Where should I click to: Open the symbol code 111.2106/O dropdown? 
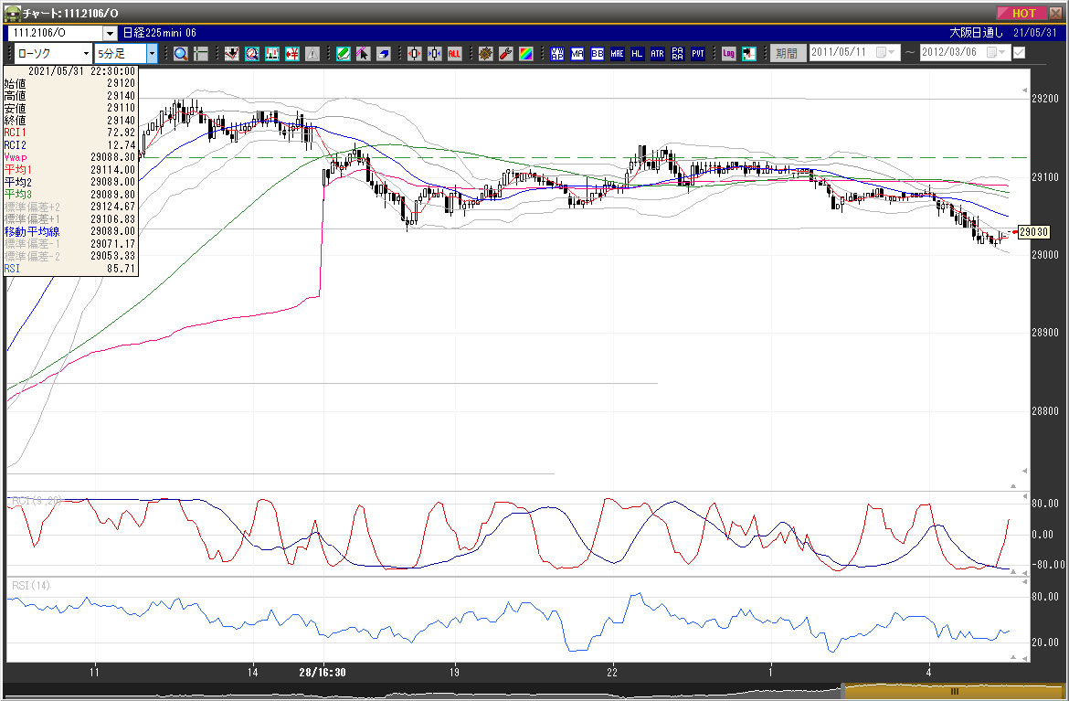[110, 33]
